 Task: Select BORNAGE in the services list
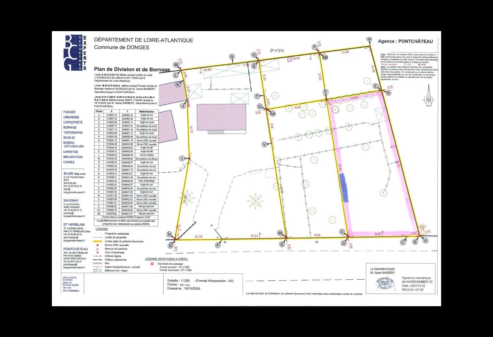coord(70,128)
